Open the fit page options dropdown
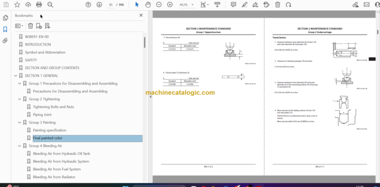The image size is (380, 187). pyautogui.click(x=205, y=4)
